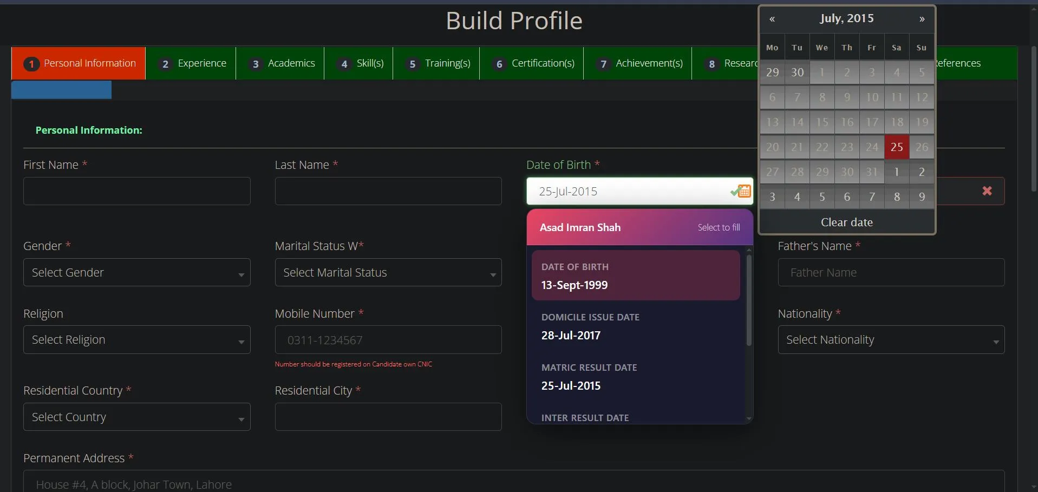Open the Academics section tab
Image resolution: width=1038 pixels, height=492 pixels.
291,63
